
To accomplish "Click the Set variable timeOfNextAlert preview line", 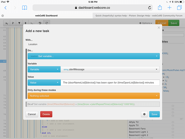I will click(x=92, y=104).
